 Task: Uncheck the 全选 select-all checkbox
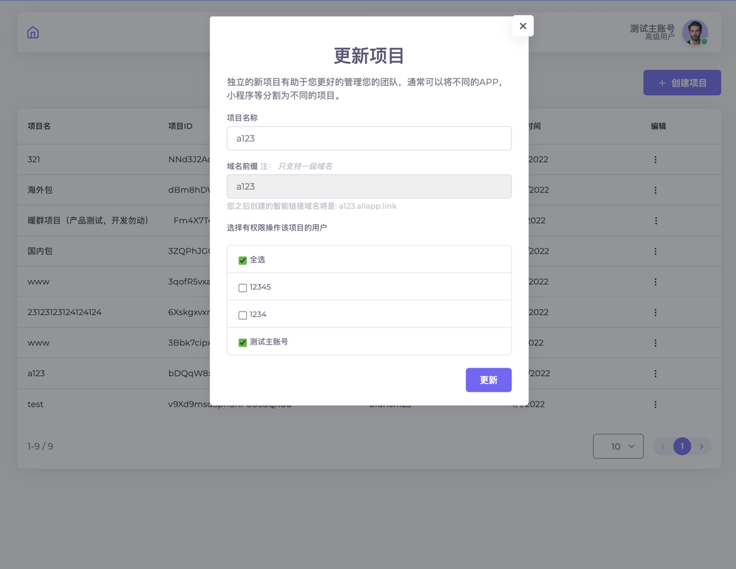242,260
